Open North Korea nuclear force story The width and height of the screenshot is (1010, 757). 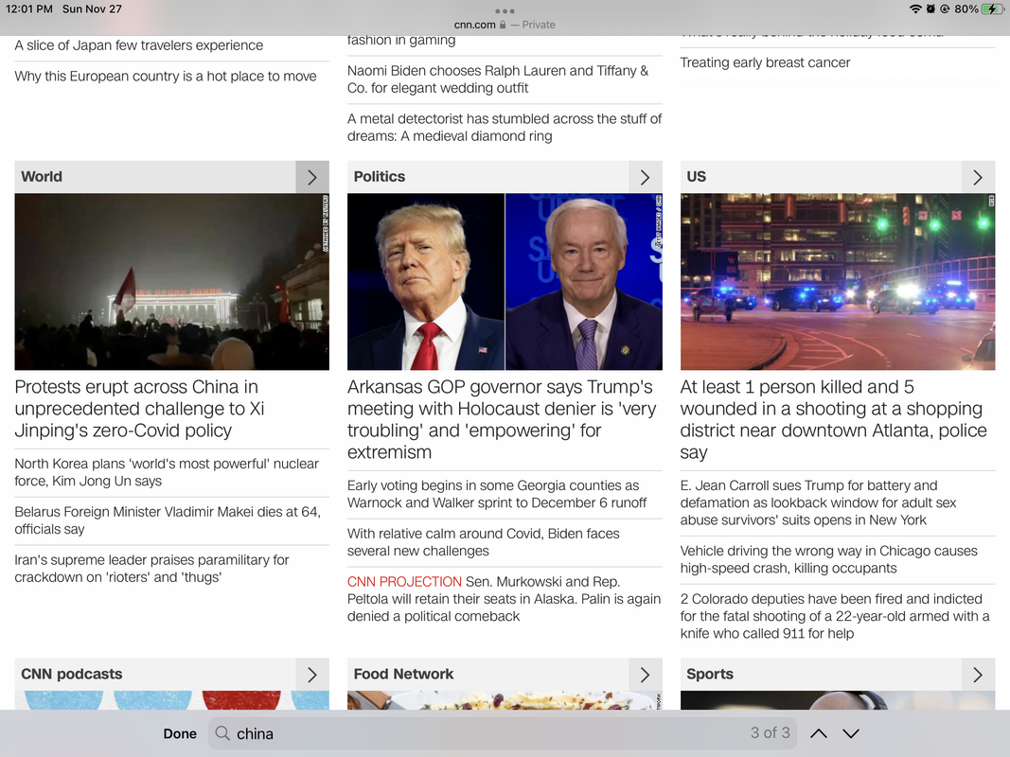[x=167, y=472]
